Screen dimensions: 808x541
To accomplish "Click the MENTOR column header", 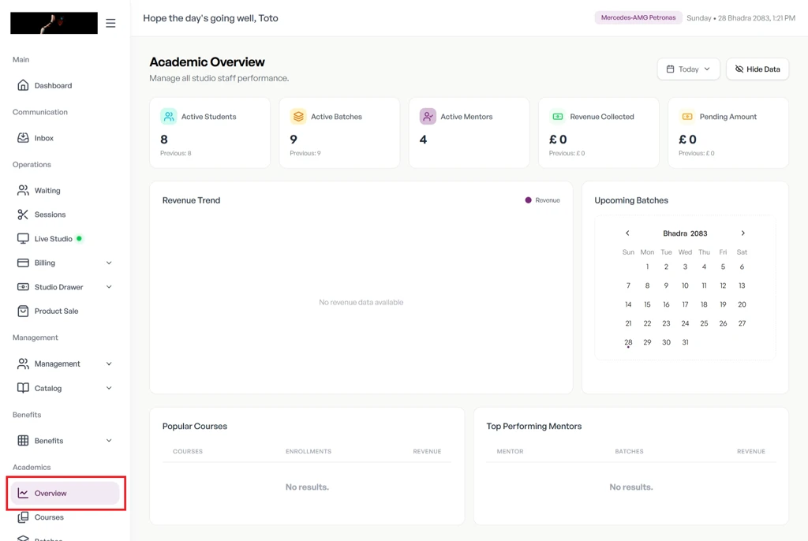I will (x=511, y=451).
